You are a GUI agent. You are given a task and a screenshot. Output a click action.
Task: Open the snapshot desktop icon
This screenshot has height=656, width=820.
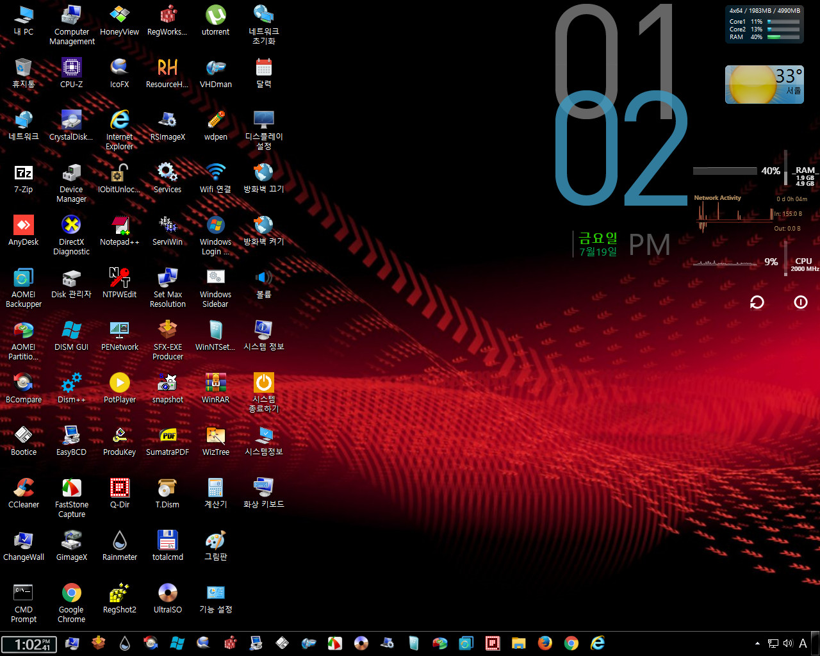pos(167,388)
